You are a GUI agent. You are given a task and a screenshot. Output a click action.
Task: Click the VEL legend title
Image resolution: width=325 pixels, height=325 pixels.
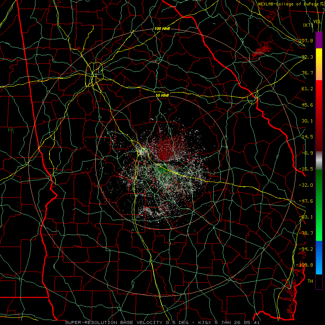(x=317, y=22)
